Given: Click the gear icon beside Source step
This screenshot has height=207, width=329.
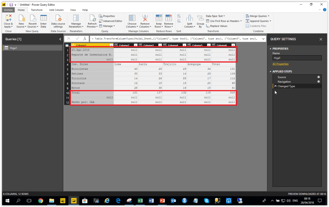Looking at the screenshot, I should [319, 77].
